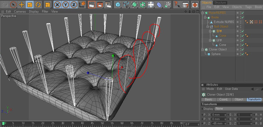Step the S . X scale spinner
Screen dimensions: 263x127
tap(251, 115)
